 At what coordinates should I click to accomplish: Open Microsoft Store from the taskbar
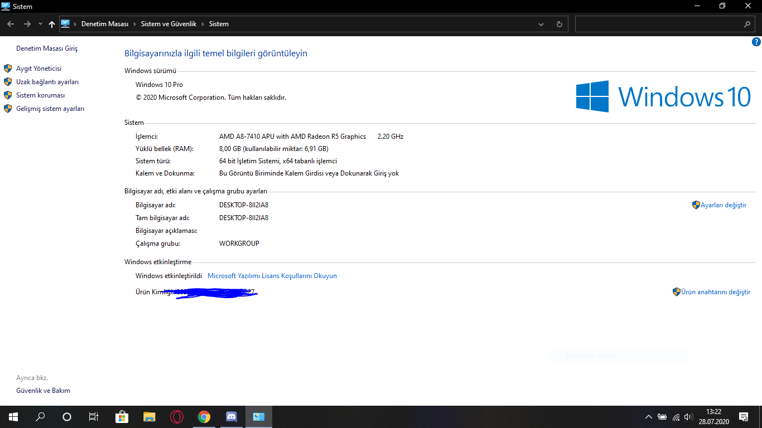coord(122,416)
